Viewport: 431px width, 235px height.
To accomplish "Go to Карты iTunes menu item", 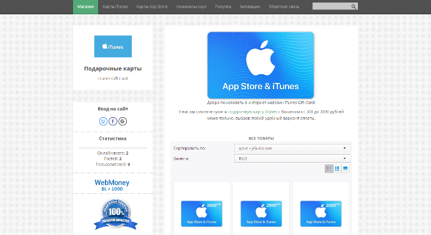I will 115,7.
